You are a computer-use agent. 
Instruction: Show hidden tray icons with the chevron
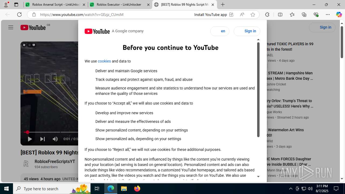(x=291, y=189)
